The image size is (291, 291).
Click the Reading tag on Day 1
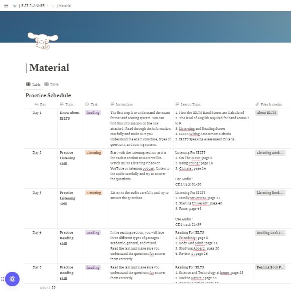pos(93,113)
